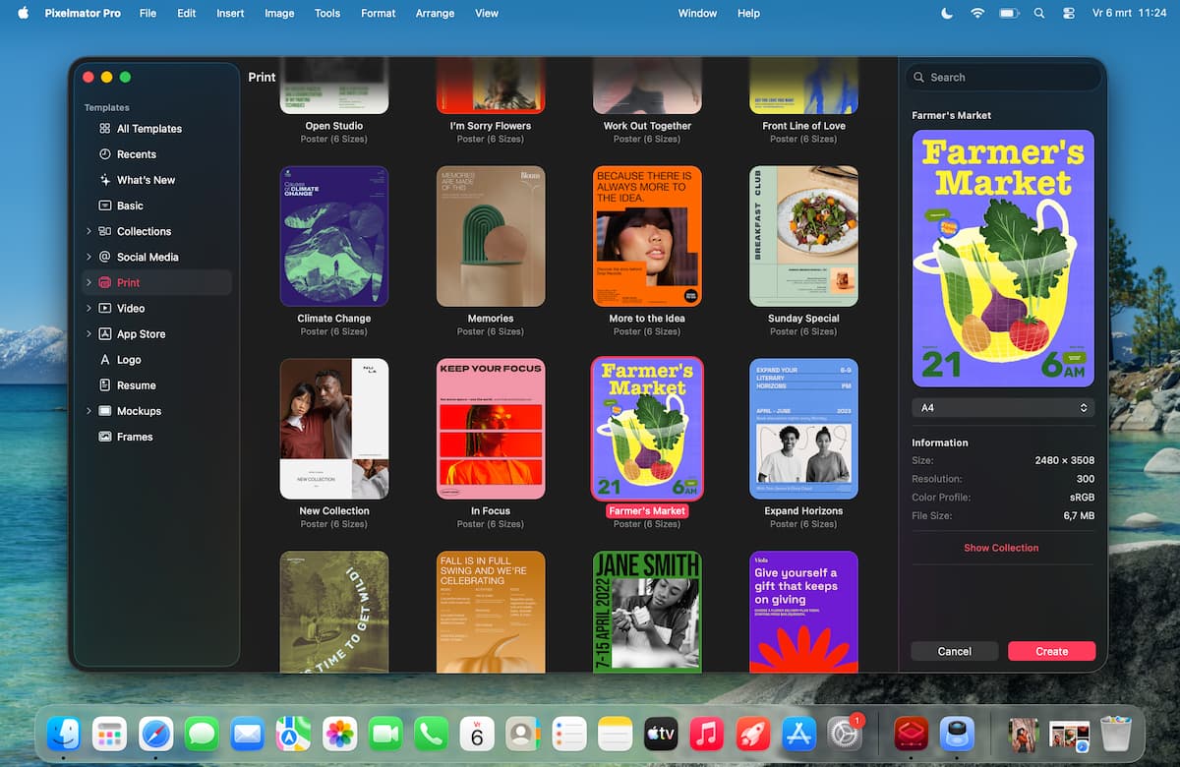
Task: Select the Memories poster thumbnail
Action: (x=491, y=236)
